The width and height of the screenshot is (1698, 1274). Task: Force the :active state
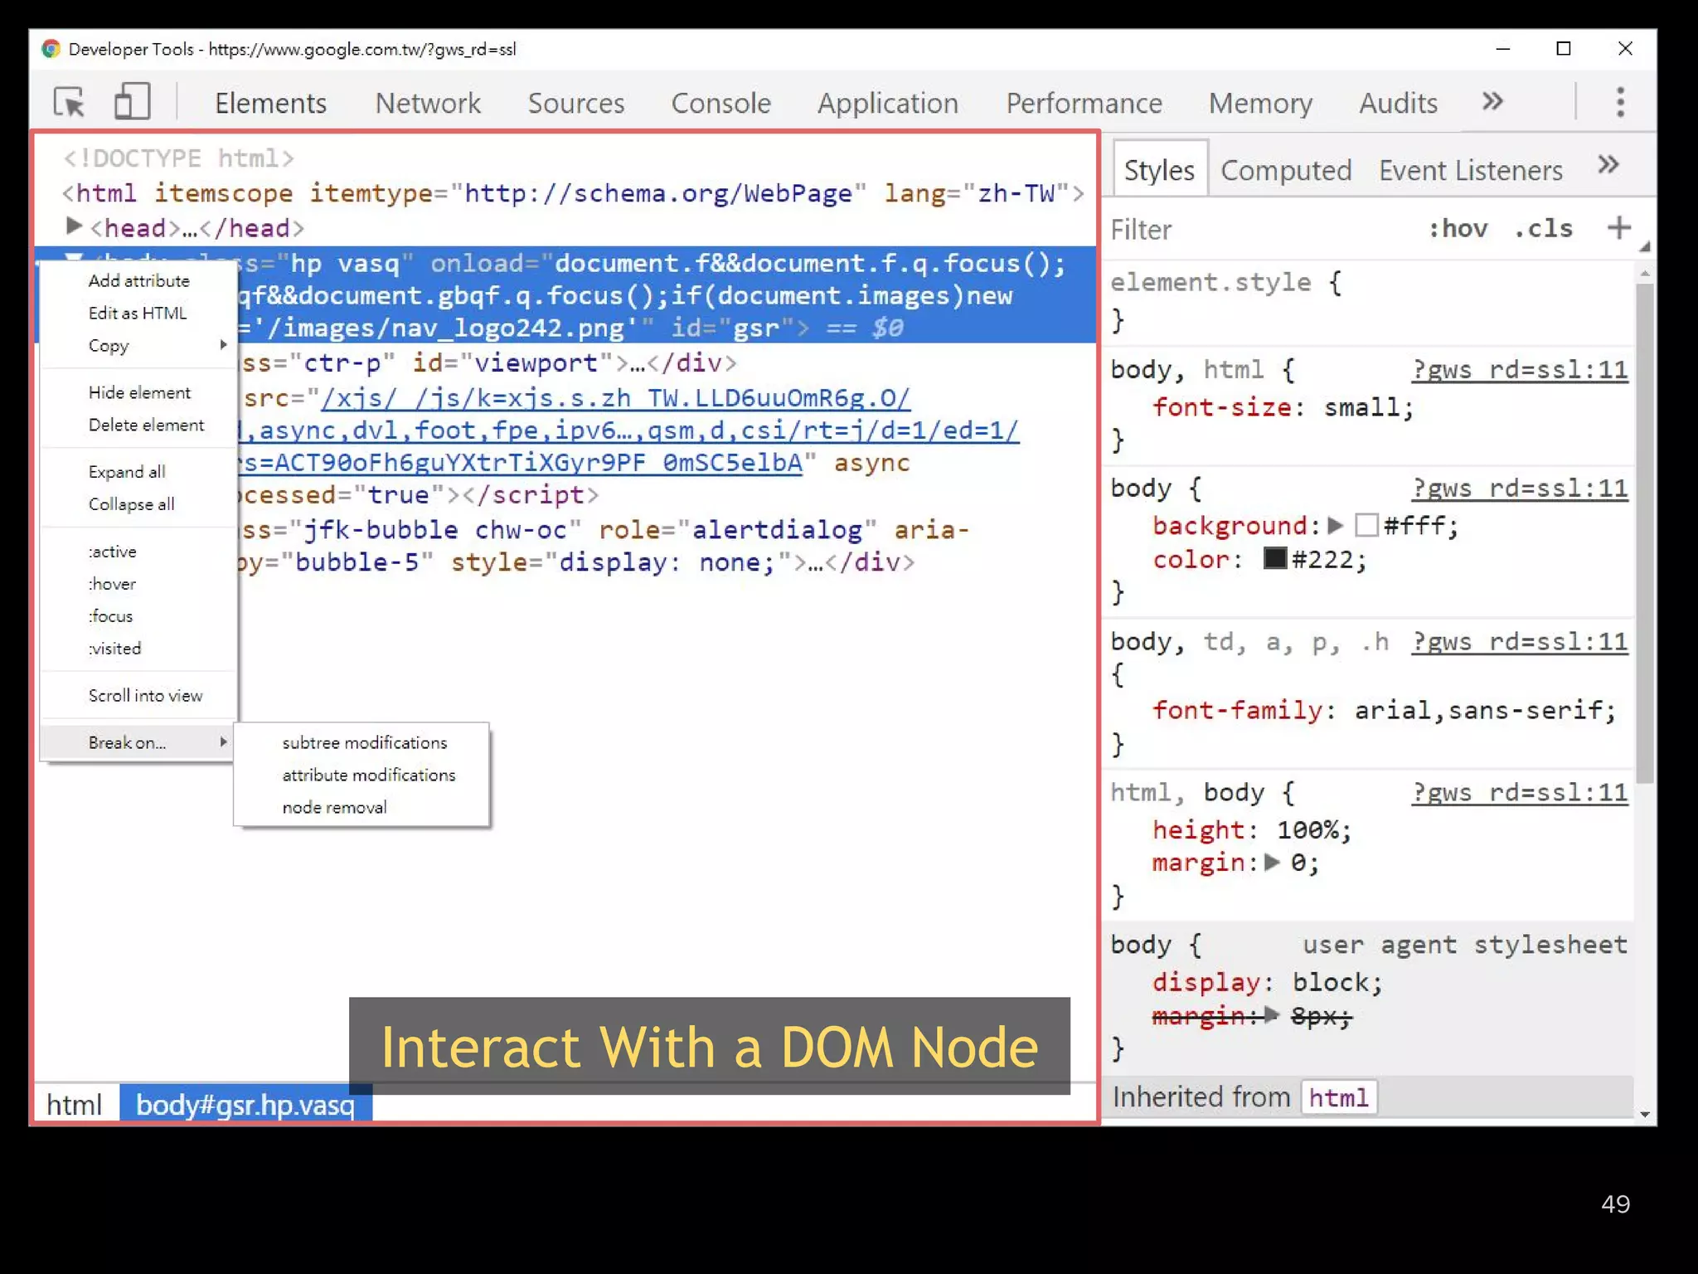coord(138,552)
